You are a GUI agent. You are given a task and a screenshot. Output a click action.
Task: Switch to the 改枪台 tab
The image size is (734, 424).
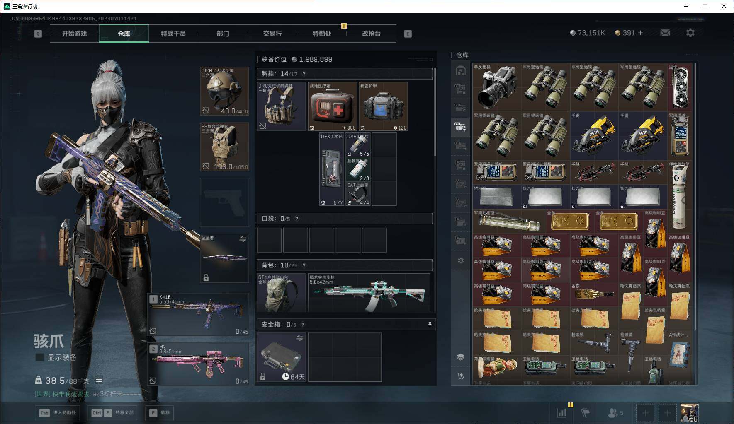(371, 34)
